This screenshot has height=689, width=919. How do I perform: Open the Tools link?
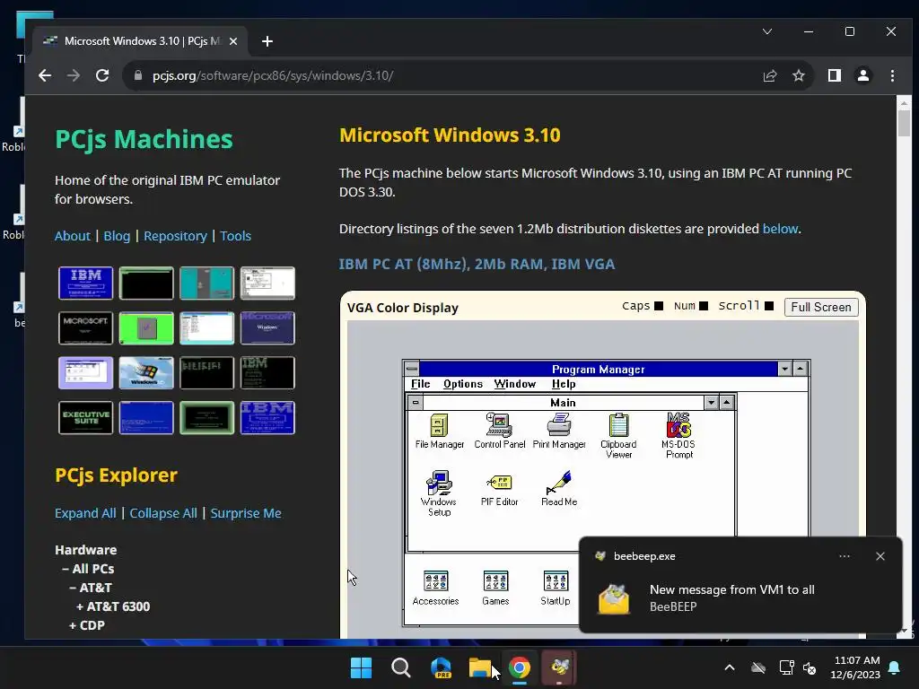[x=236, y=236]
